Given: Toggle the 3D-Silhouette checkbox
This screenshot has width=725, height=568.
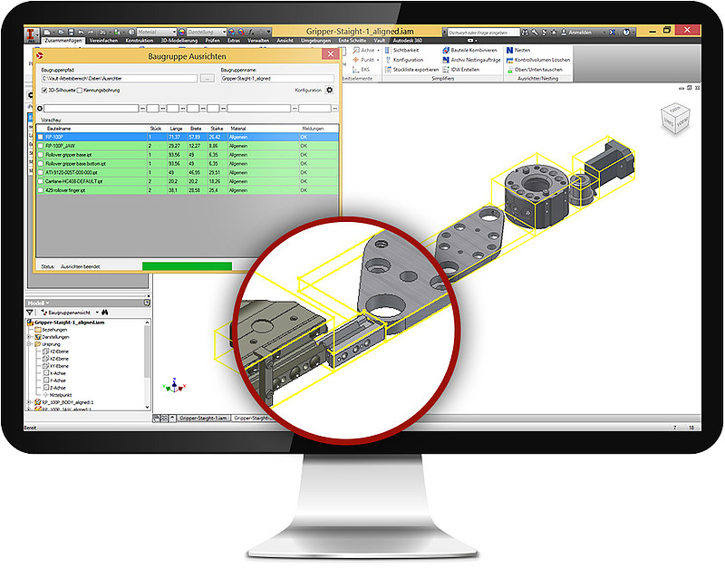Looking at the screenshot, I should tap(44, 90).
